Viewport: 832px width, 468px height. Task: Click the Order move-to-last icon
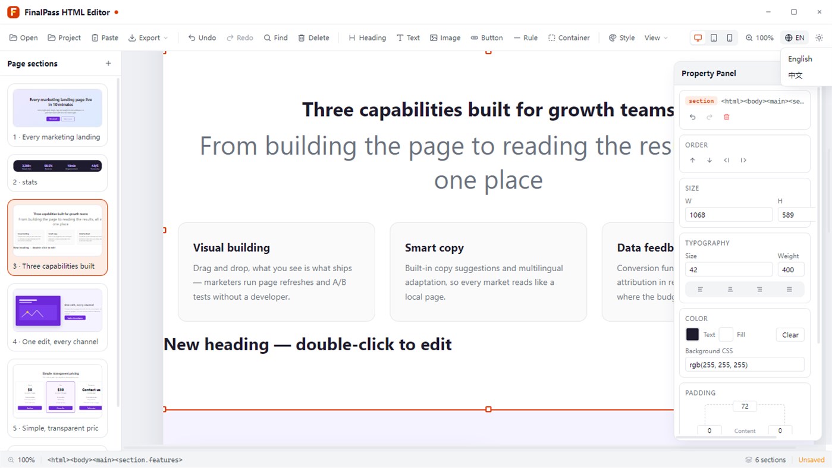tap(743, 160)
